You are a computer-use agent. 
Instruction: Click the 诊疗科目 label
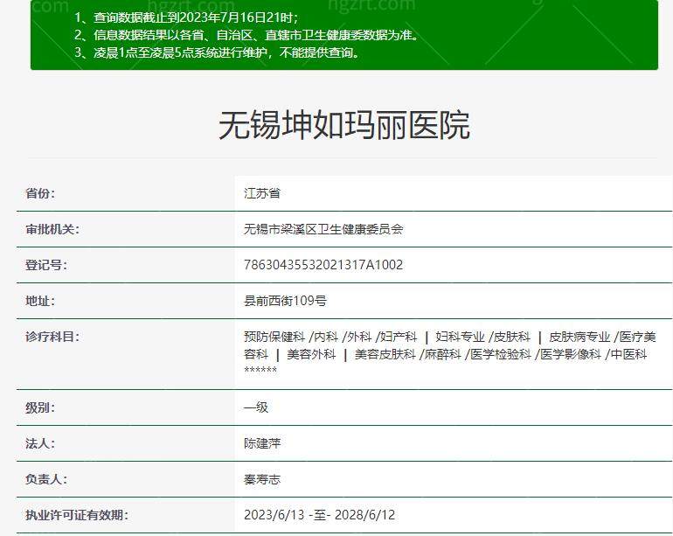coord(52,337)
